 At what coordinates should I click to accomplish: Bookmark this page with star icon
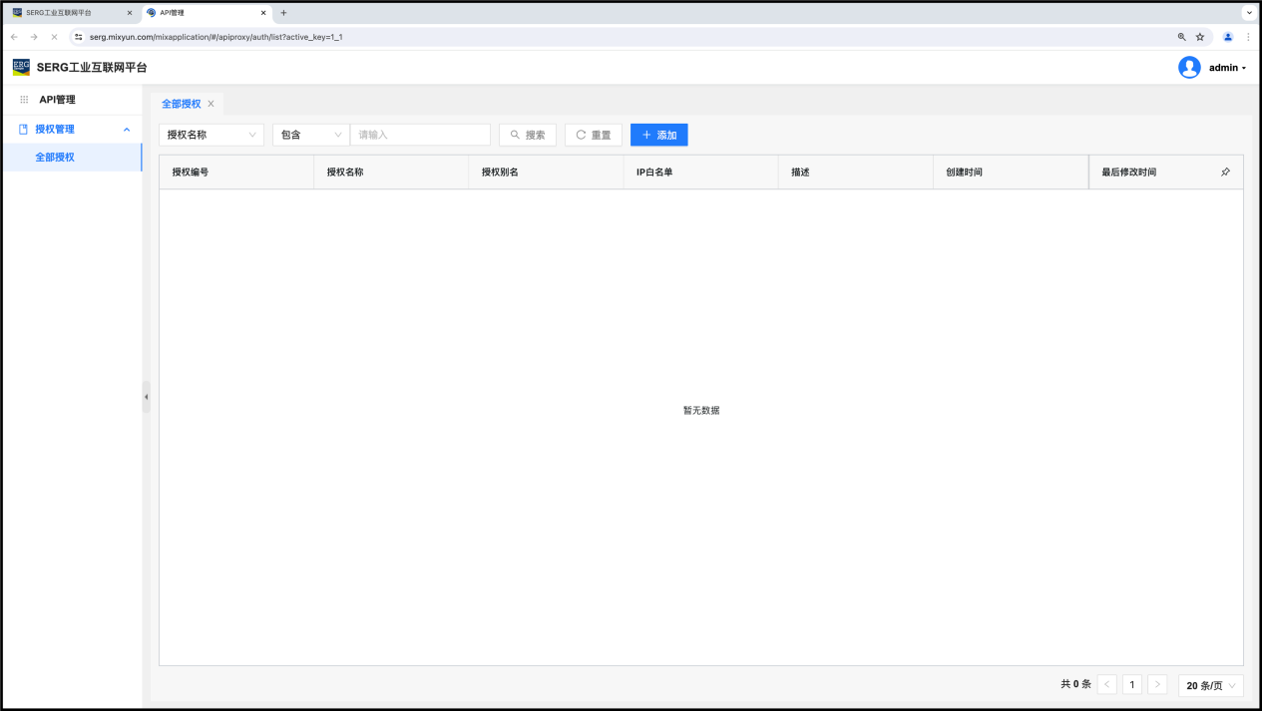(x=1200, y=37)
